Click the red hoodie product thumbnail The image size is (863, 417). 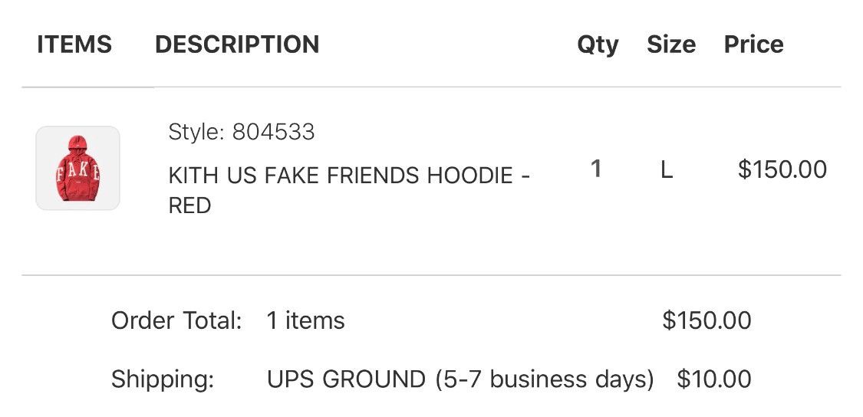tap(77, 169)
